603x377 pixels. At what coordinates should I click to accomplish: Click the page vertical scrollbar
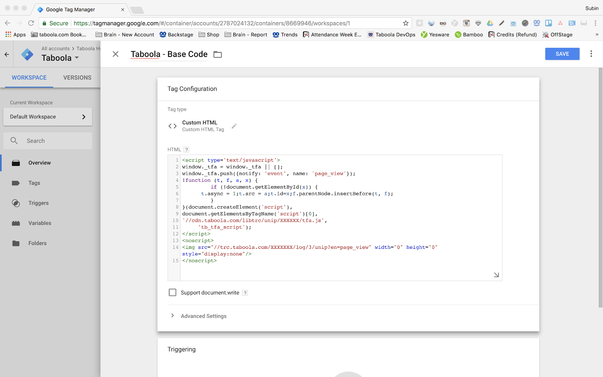point(600,188)
